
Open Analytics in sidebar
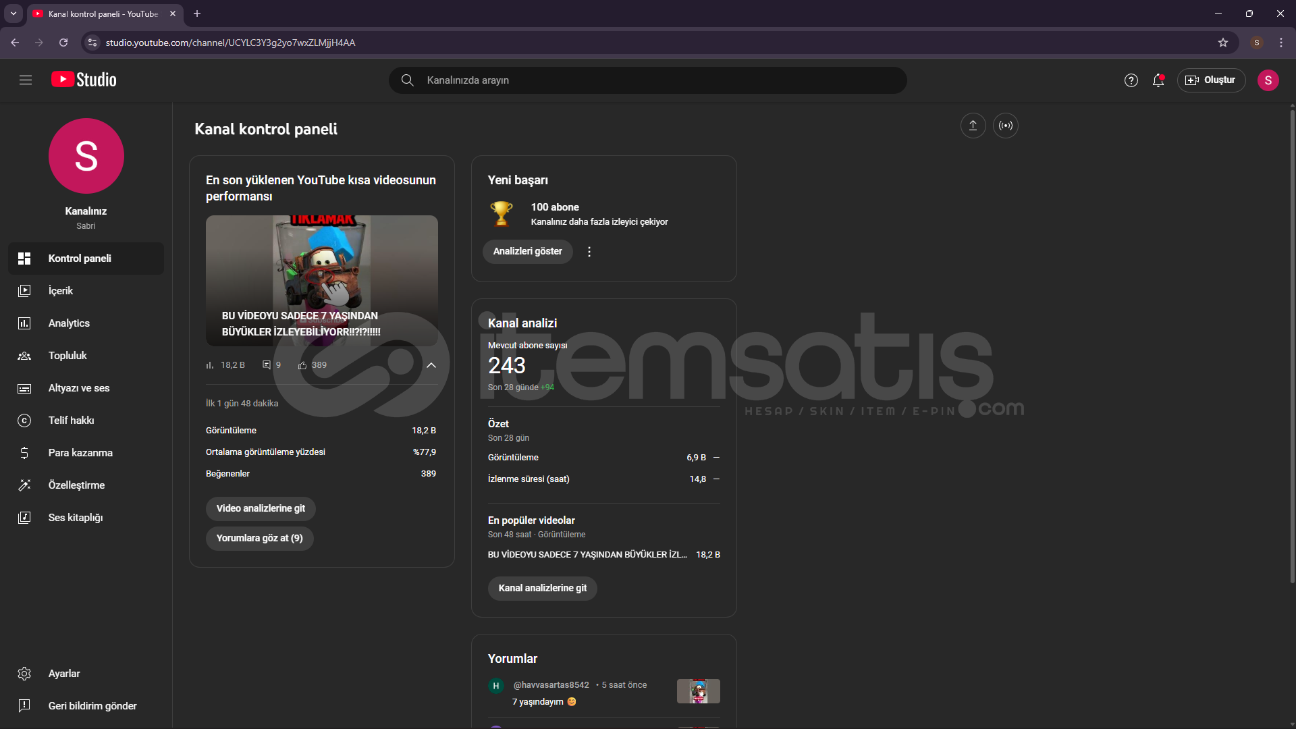tap(86, 323)
